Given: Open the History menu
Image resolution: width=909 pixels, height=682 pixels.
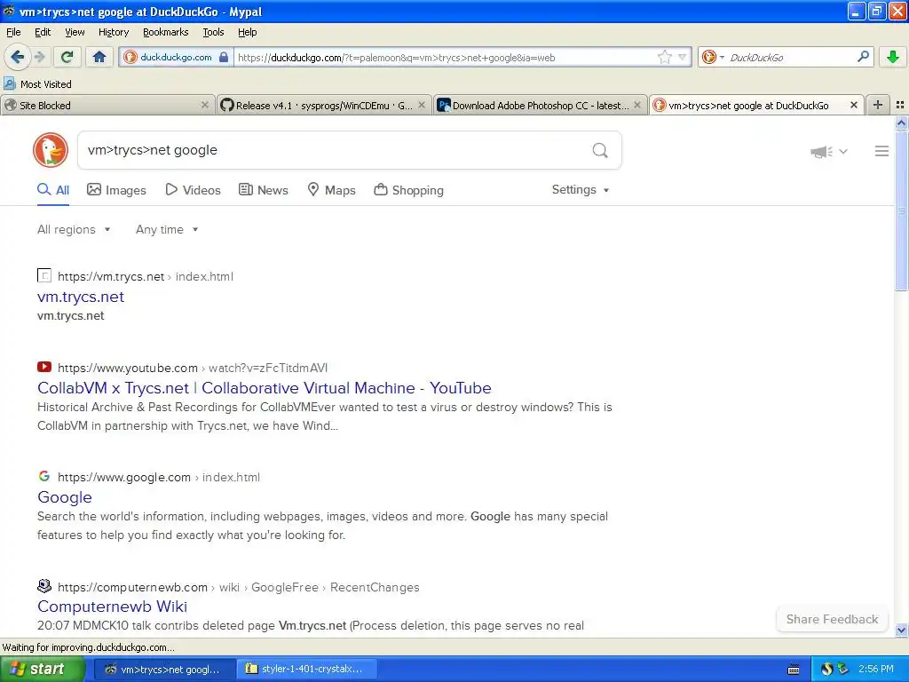Looking at the screenshot, I should [114, 32].
